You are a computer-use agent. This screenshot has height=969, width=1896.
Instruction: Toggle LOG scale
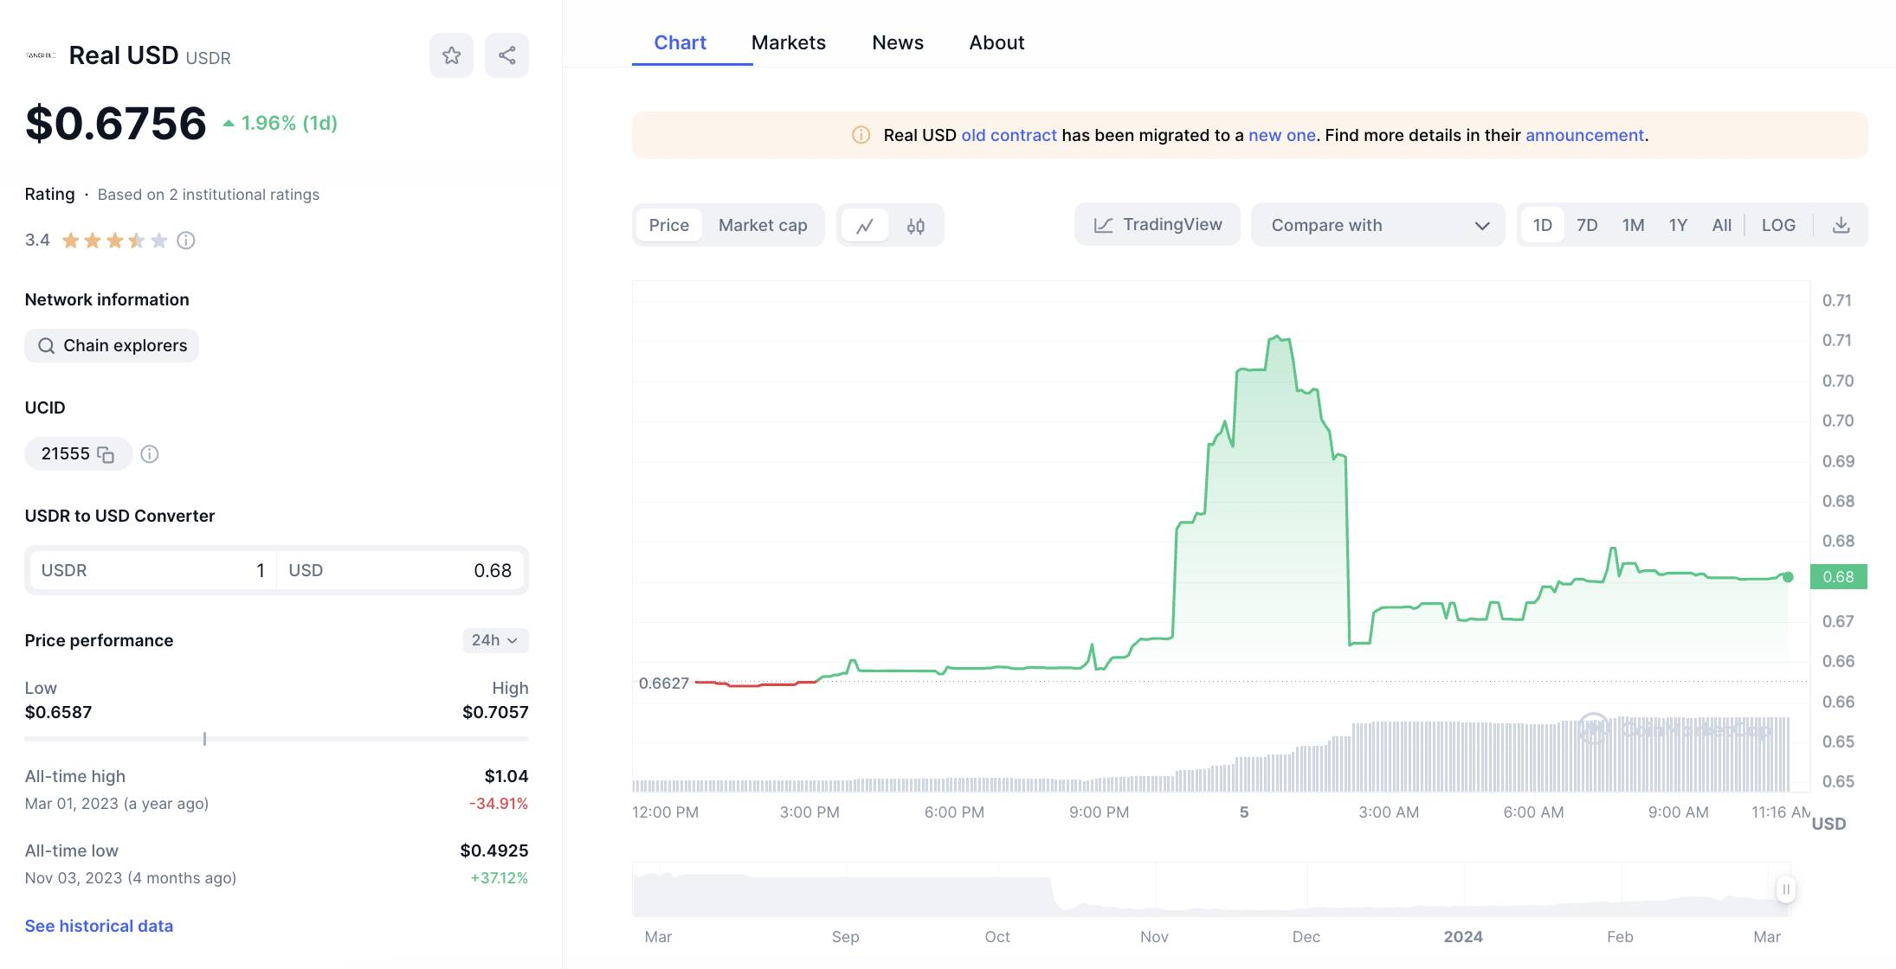coord(1778,225)
